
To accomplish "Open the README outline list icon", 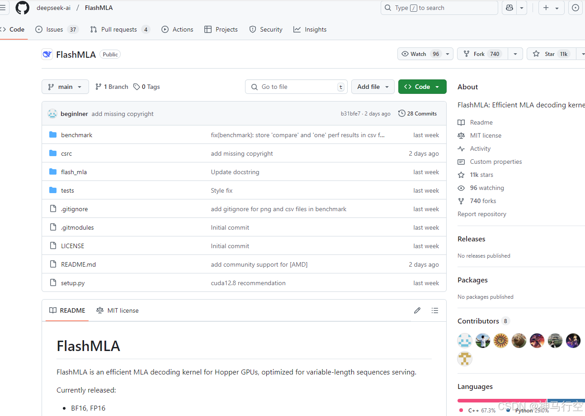I will pyautogui.click(x=435, y=310).
